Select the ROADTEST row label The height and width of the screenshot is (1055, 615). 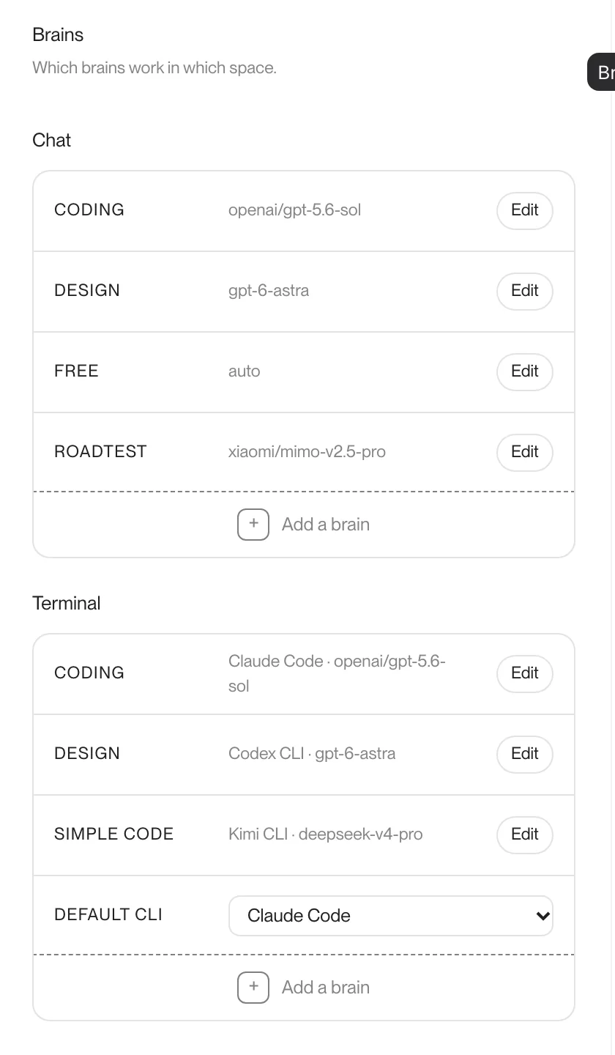coord(100,452)
